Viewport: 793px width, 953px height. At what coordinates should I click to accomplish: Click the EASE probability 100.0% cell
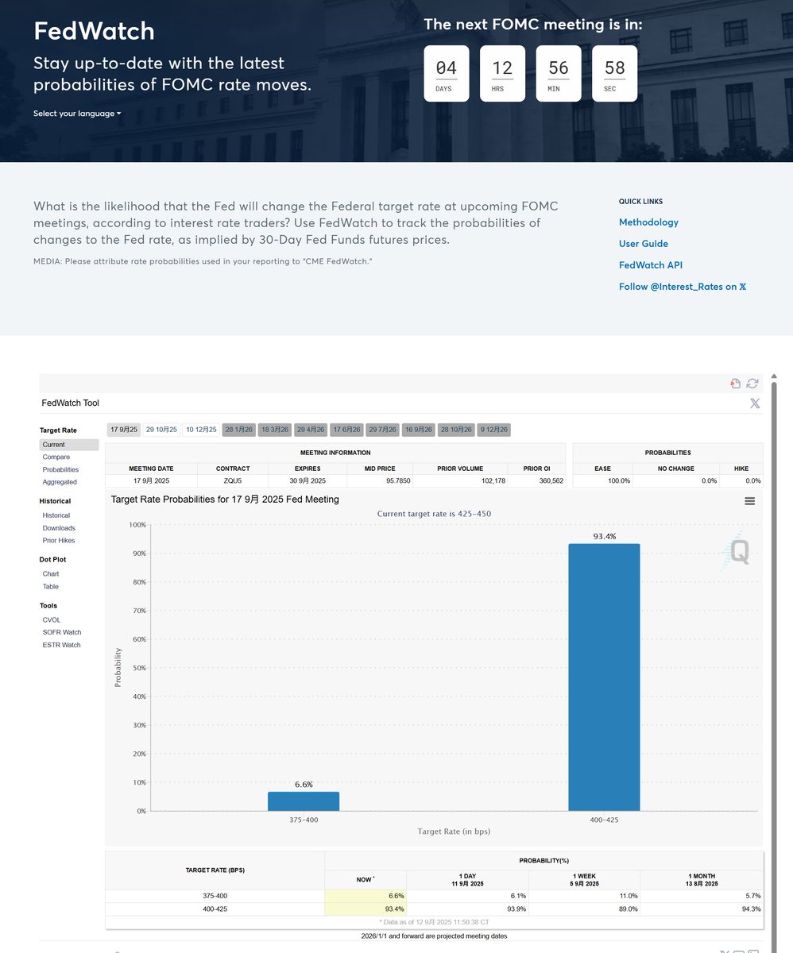(x=602, y=480)
